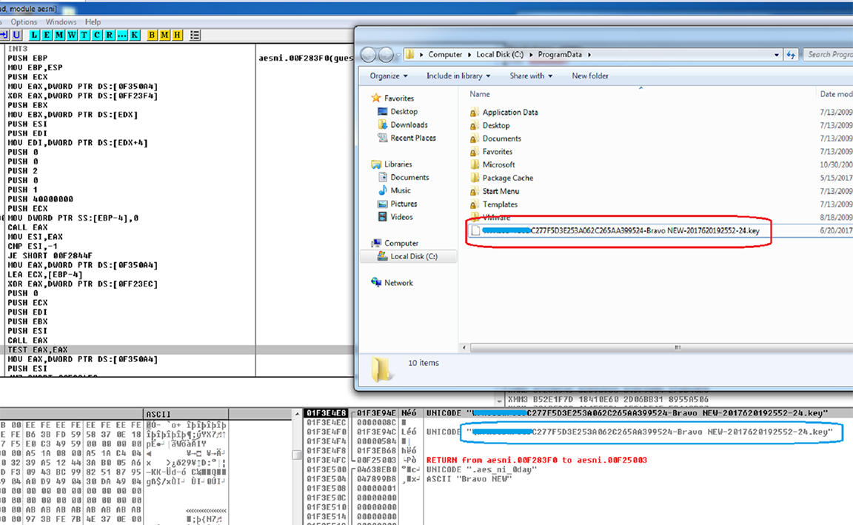Open Libraries in Explorer sidebar
Screen dimensions: 853x525
point(398,164)
